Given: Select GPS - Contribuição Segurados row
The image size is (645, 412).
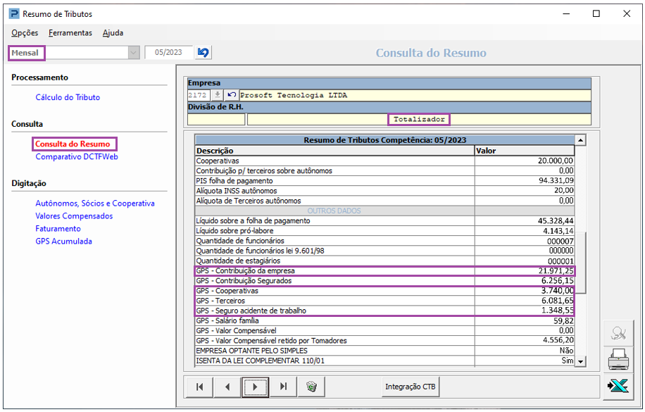Looking at the screenshot, I should point(384,281).
